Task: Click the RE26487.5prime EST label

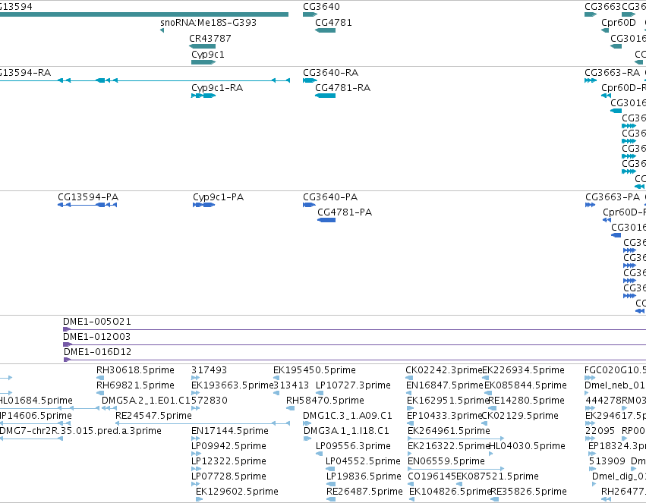Action: click(x=364, y=492)
